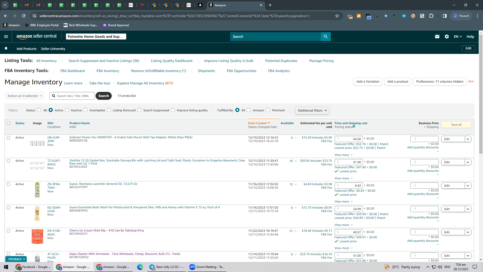The width and height of the screenshot is (483, 272).
Task: Click Explore Manage All Inventory BETA
Action: tap(145, 83)
